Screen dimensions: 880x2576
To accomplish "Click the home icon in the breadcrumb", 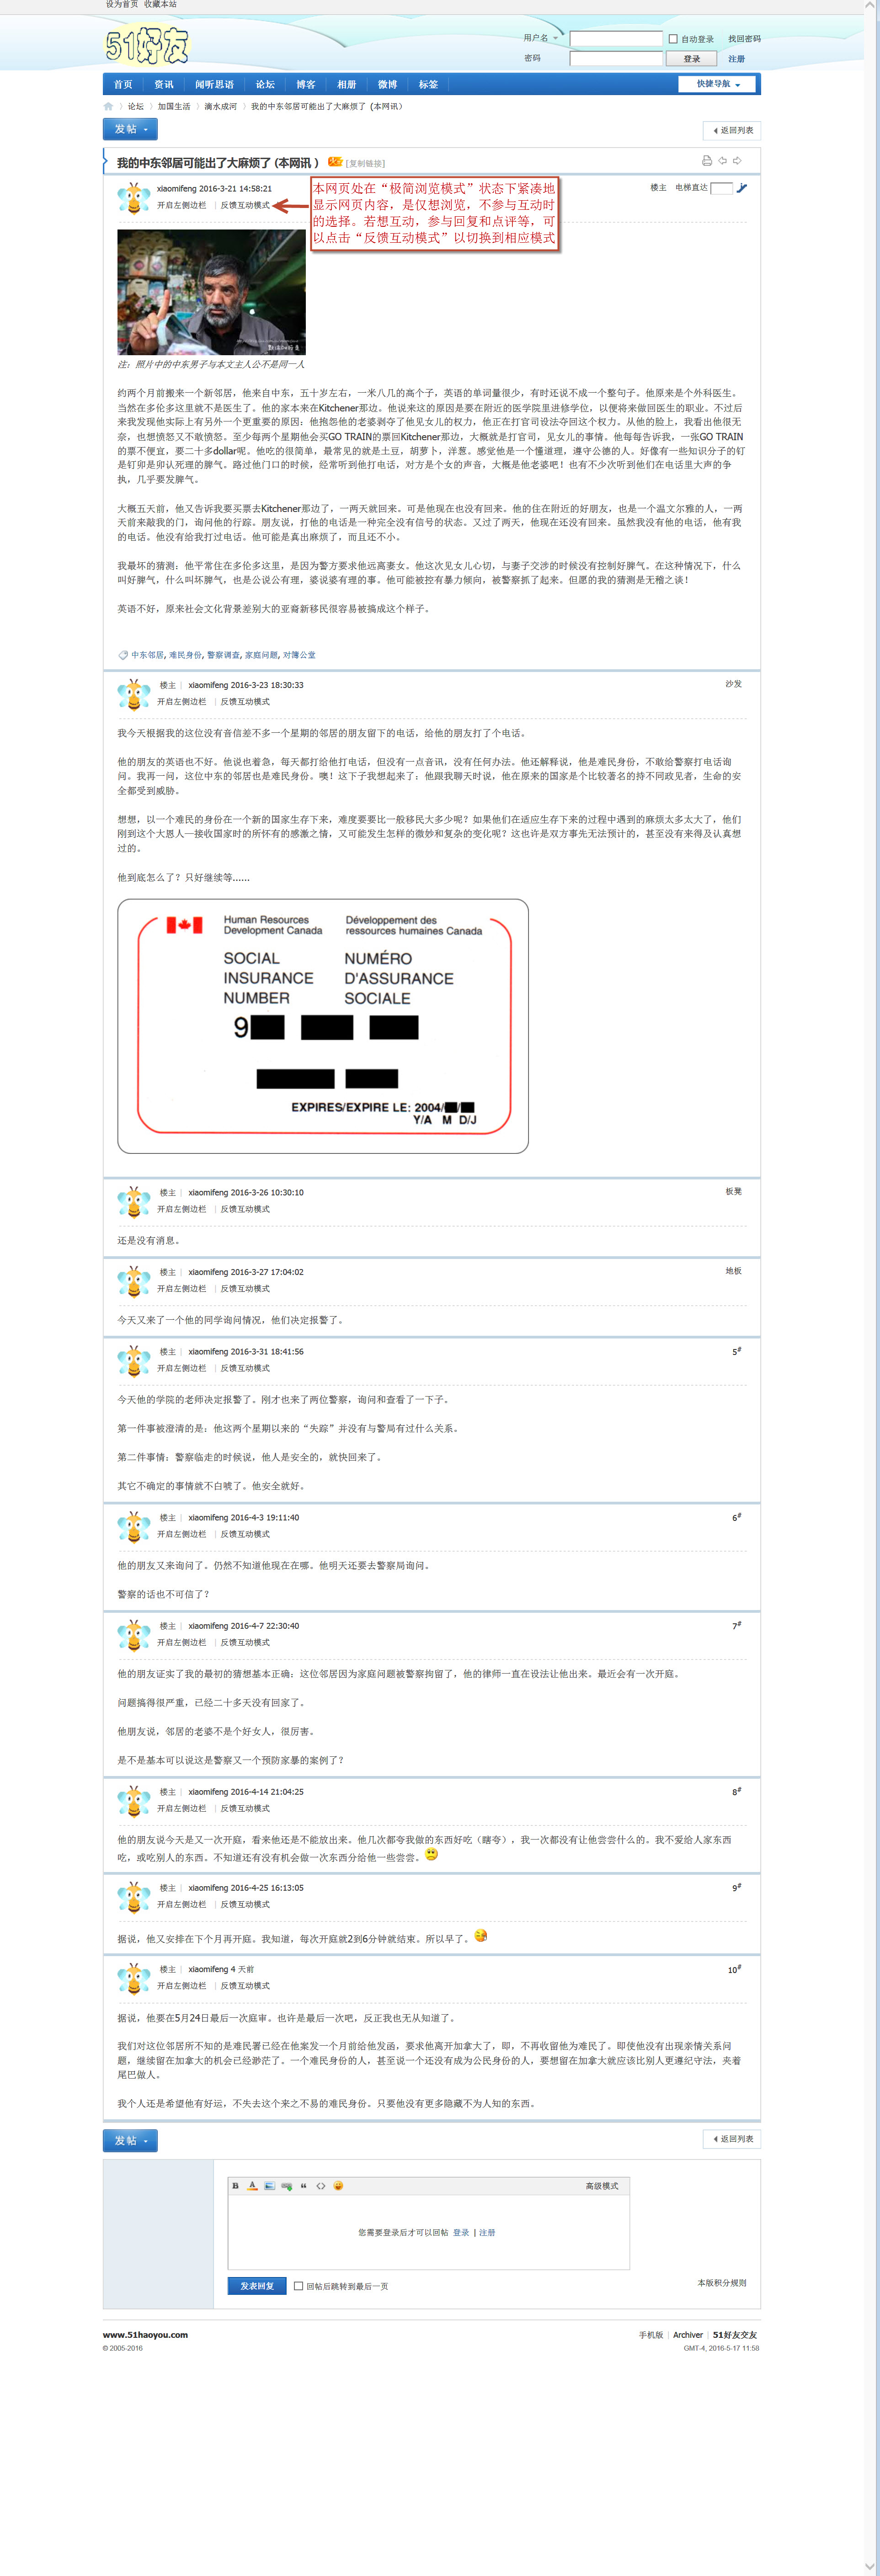I will (x=108, y=106).
